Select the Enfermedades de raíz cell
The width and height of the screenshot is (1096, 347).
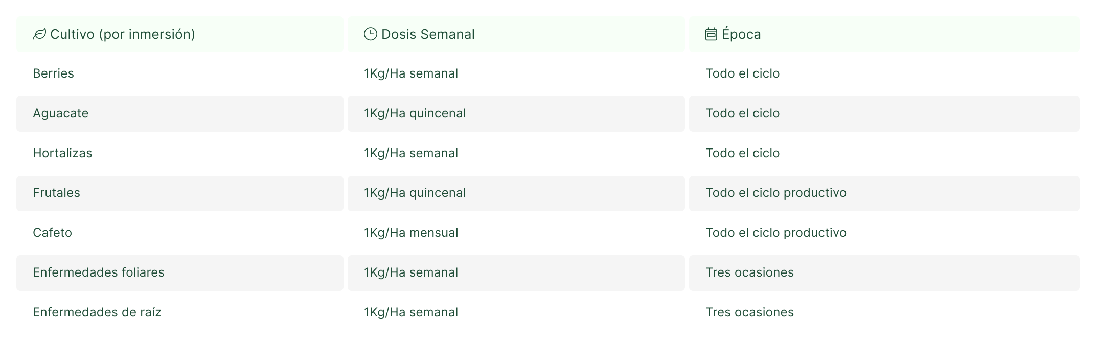point(97,312)
